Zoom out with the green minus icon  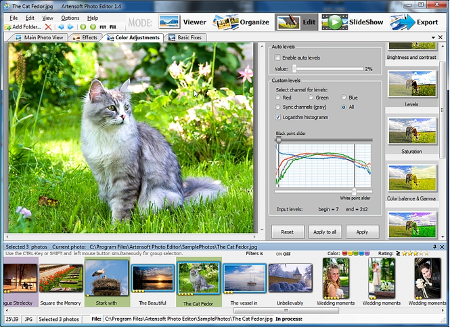pyautogui.click(x=93, y=27)
